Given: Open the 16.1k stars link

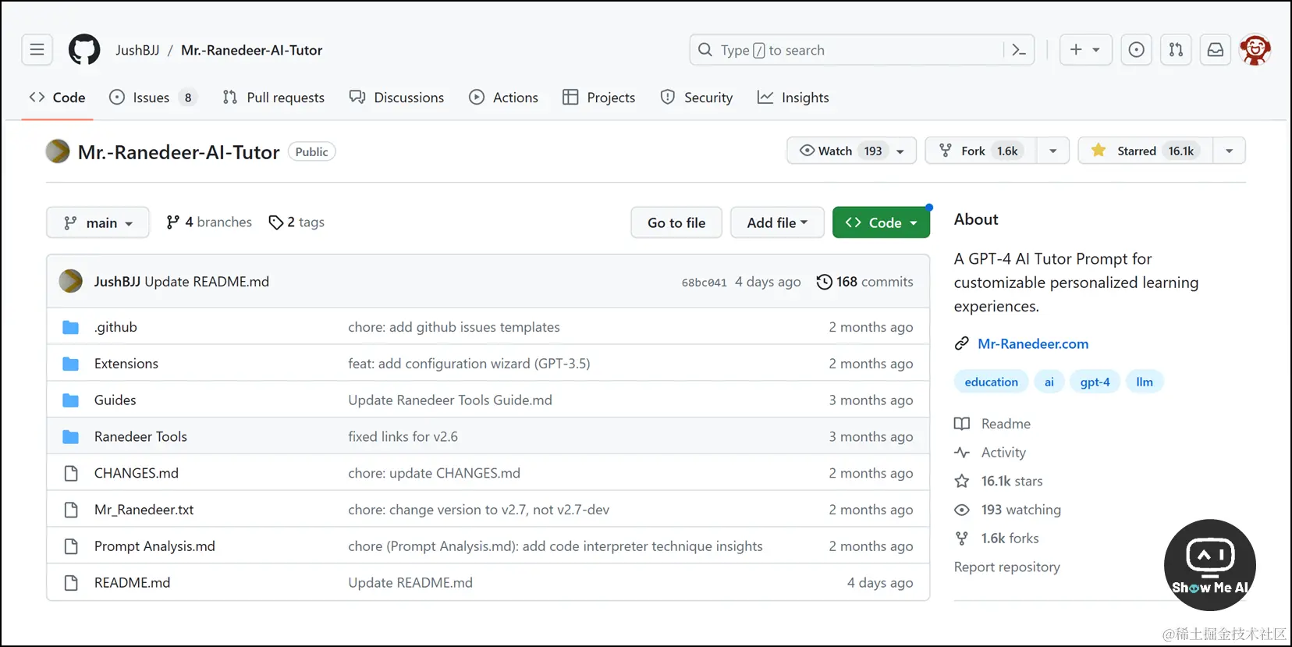Looking at the screenshot, I should click(x=1012, y=482).
